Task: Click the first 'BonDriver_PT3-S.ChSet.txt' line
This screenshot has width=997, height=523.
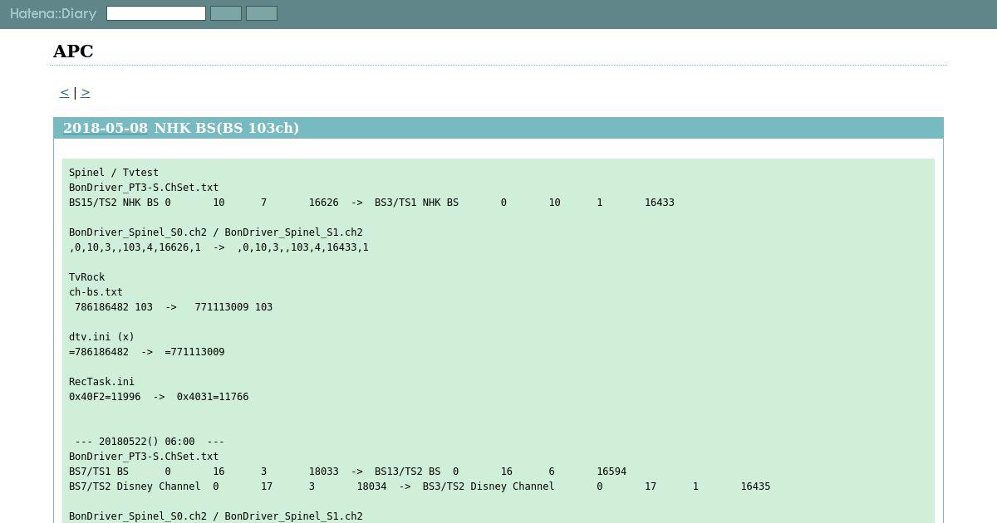Action: [x=144, y=188]
